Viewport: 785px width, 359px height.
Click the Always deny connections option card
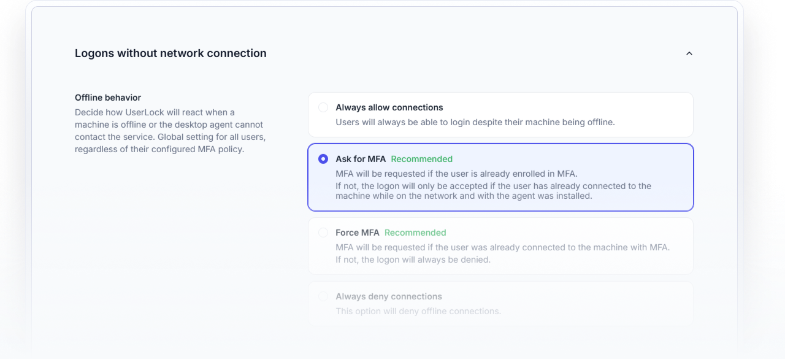[500, 303]
